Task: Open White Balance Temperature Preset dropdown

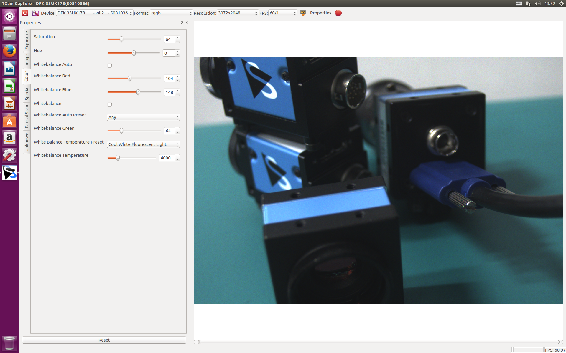Action: click(143, 144)
